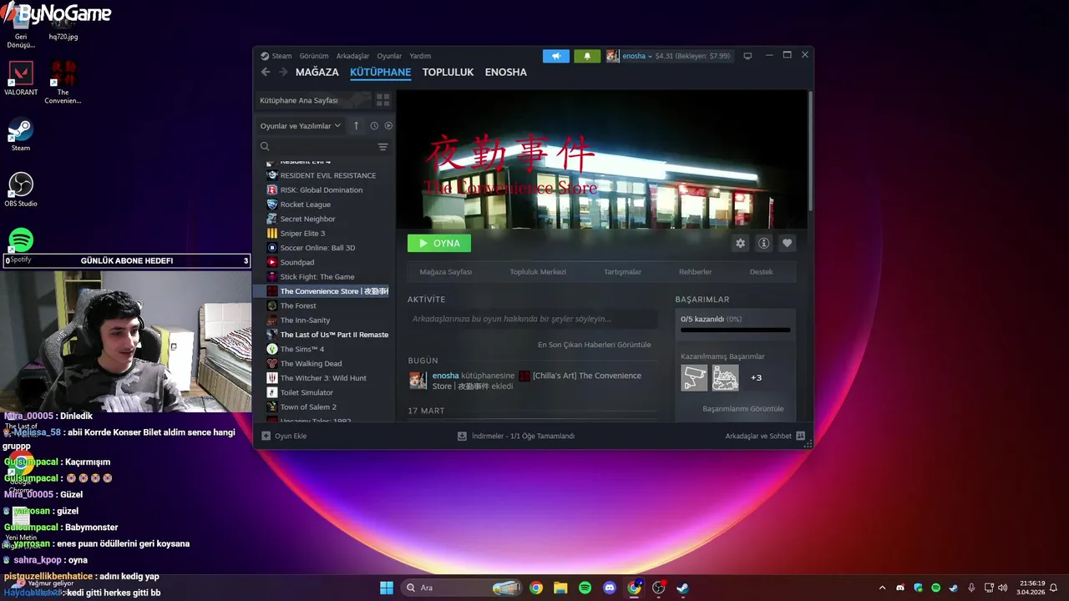Click En Son Çıkan Haberleri Görüntüle
The height and width of the screenshot is (601, 1069).
(595, 345)
